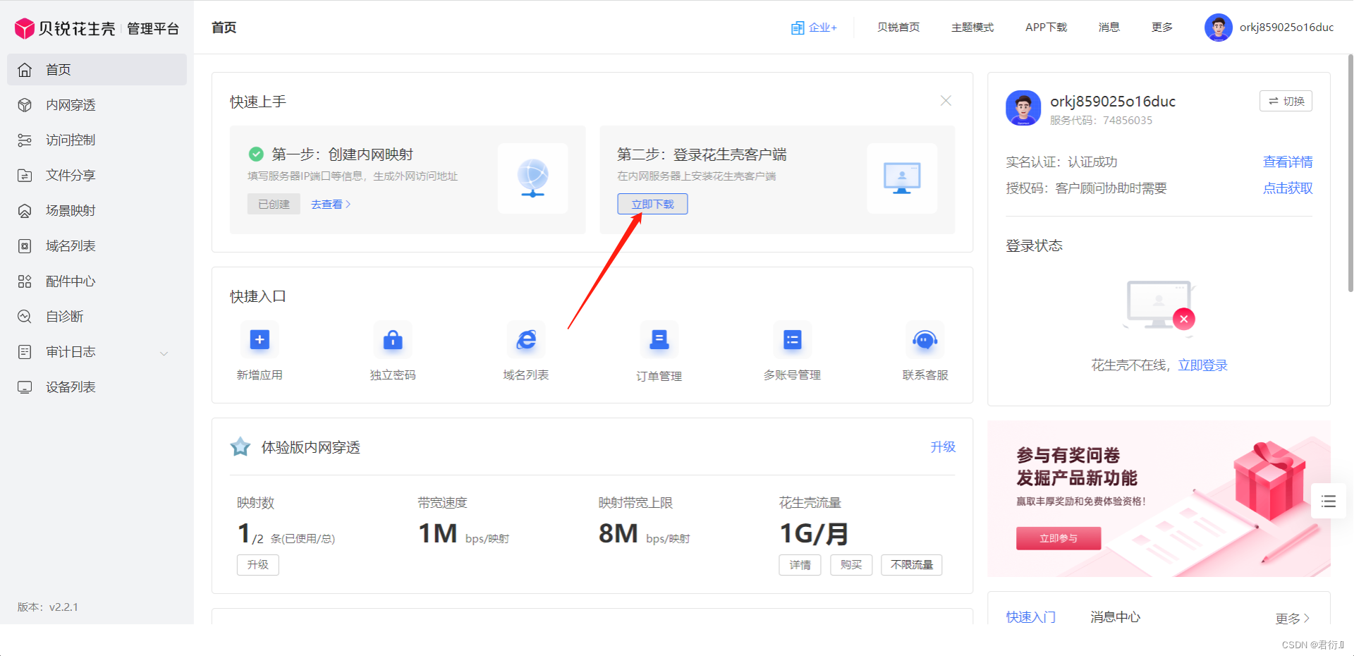Screen dimensions: 1354x656
Task: Click the globe mapping illustration icon
Action: point(532,178)
